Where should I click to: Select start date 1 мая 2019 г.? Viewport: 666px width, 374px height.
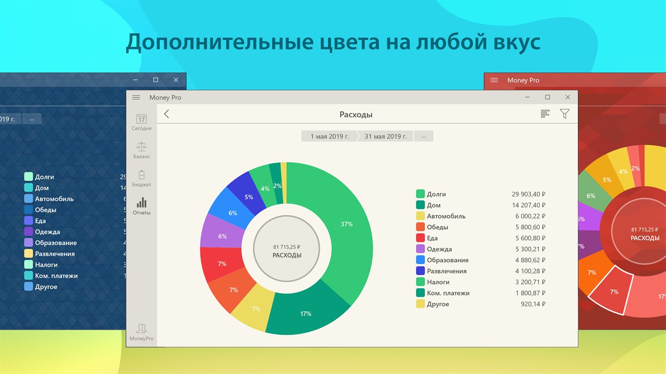tap(330, 136)
